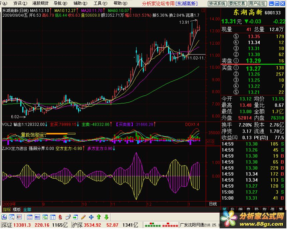Viewport: 287px width, 229px height.
Task: Click the MA5:13.10 moving average label
Action: point(39,11)
